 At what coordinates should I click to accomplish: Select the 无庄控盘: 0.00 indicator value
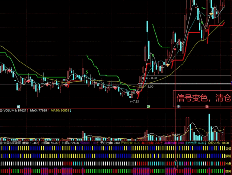[x=110, y=143]
